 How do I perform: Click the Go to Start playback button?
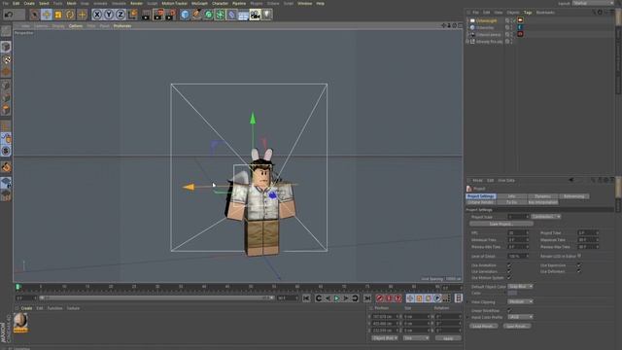306,298
